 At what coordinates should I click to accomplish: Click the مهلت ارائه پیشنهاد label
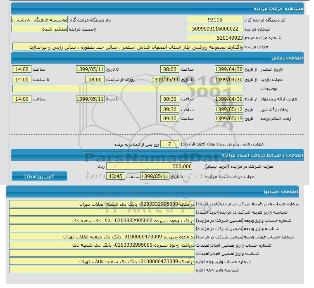click(x=278, y=99)
